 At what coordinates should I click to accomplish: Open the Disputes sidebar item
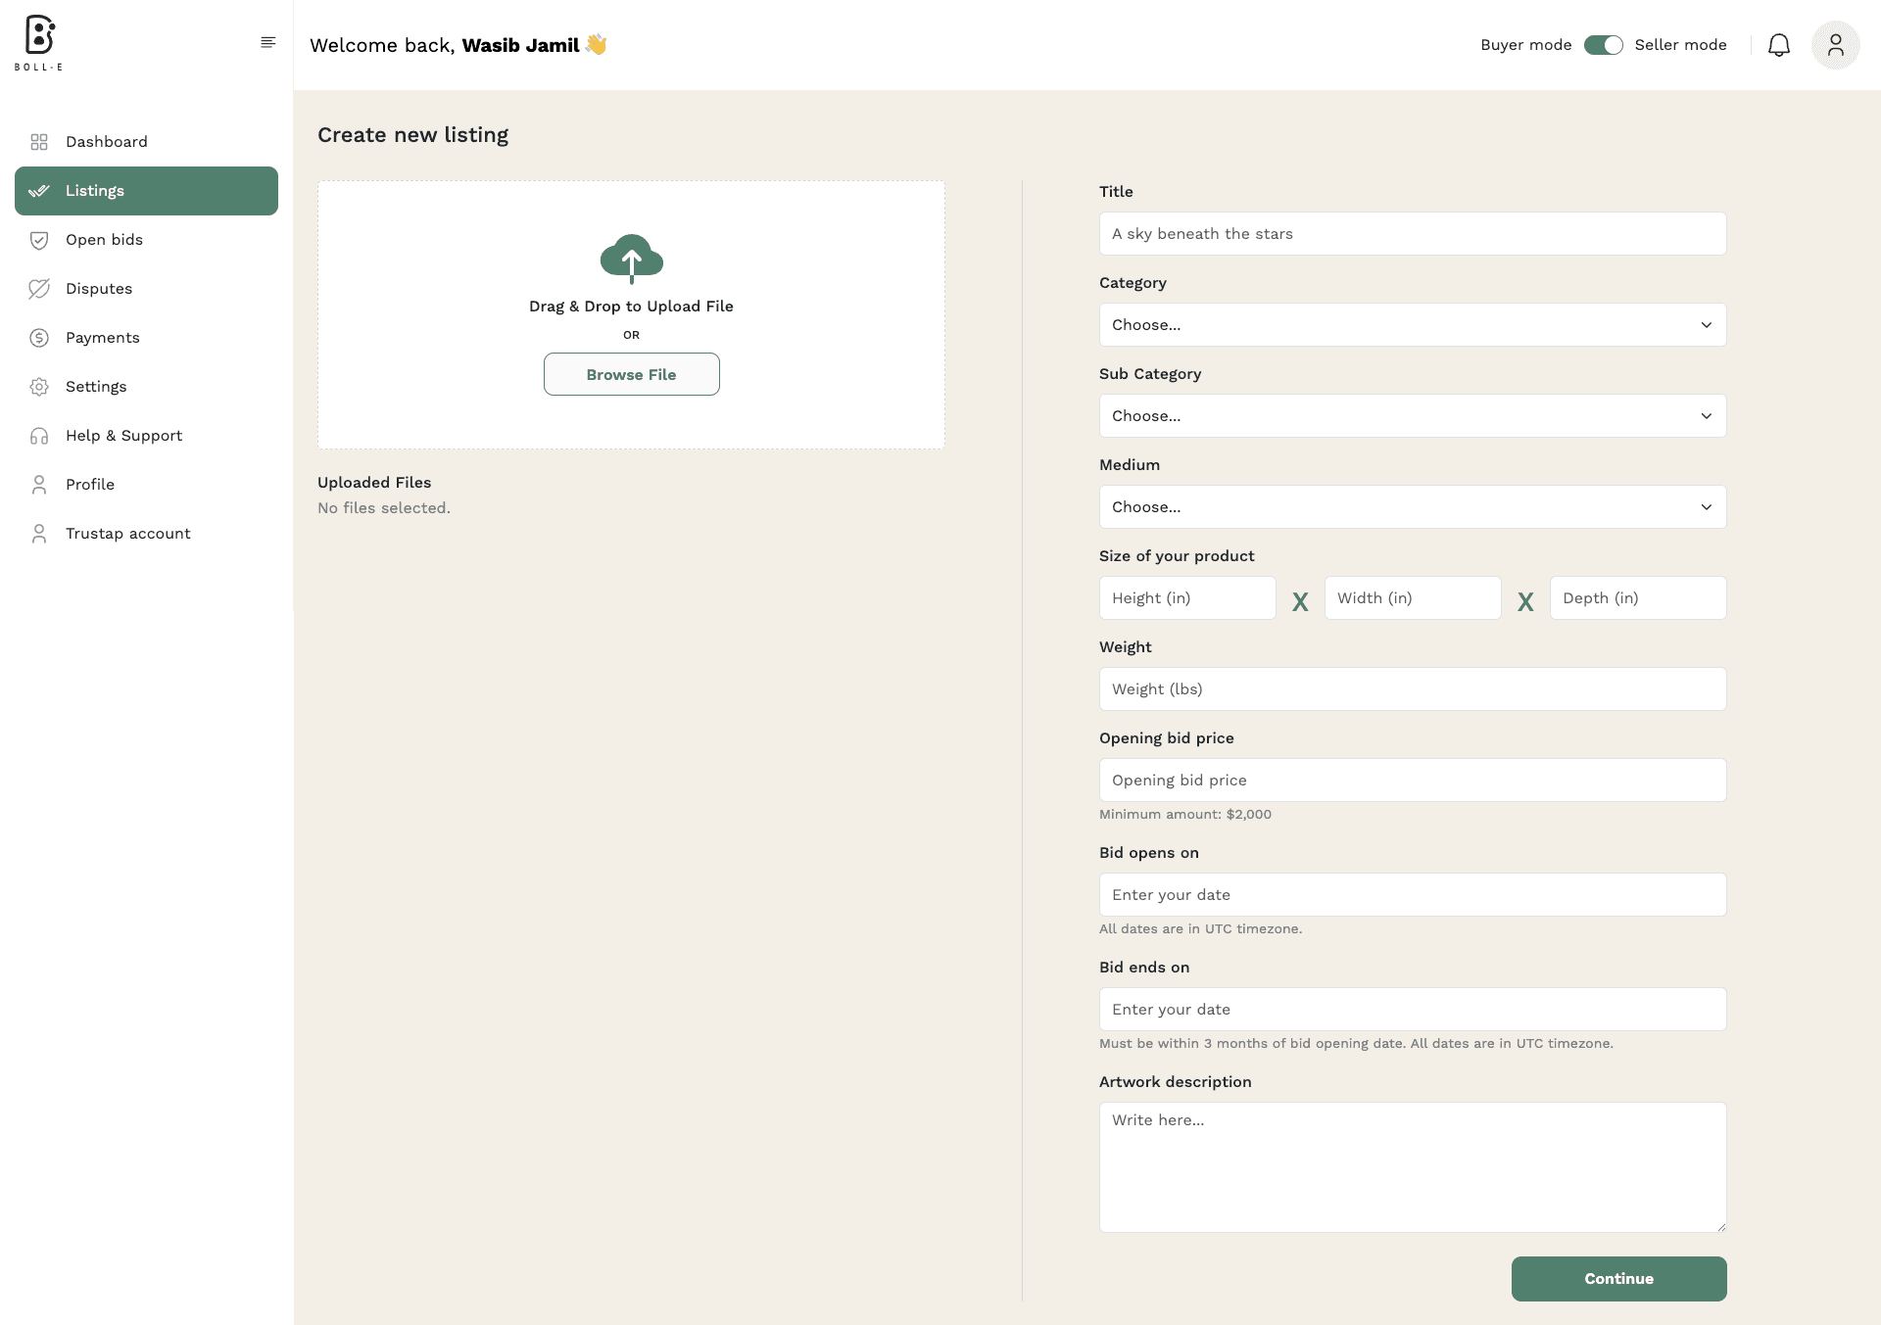[x=98, y=289]
